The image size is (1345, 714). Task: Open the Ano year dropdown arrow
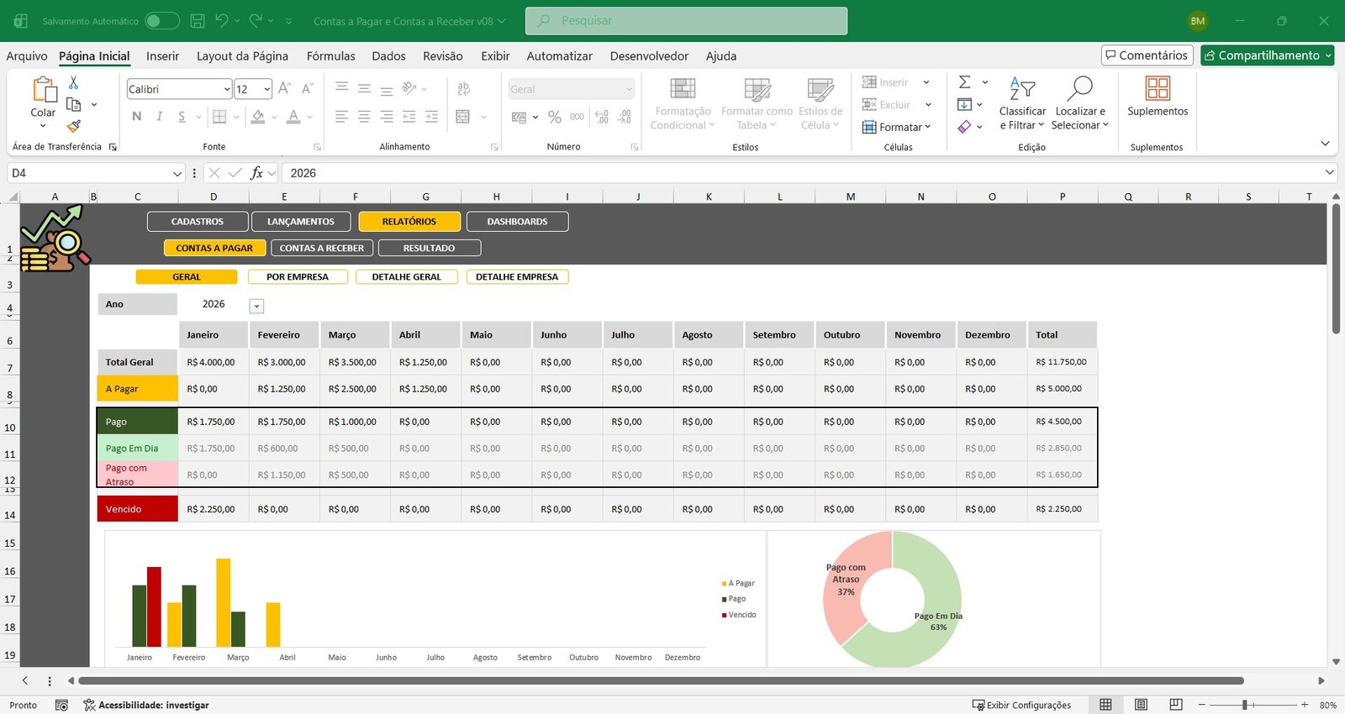click(x=257, y=307)
